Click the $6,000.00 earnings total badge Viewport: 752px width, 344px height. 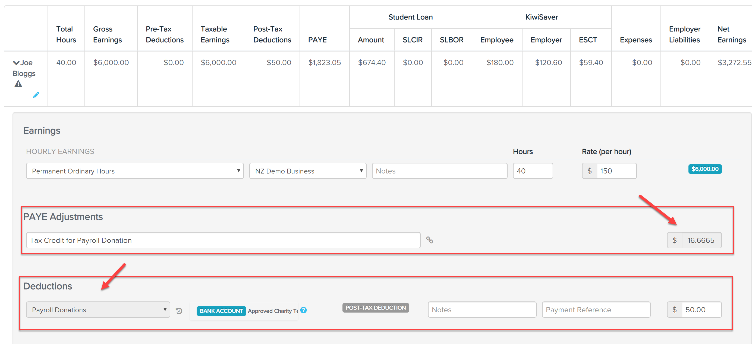705,169
